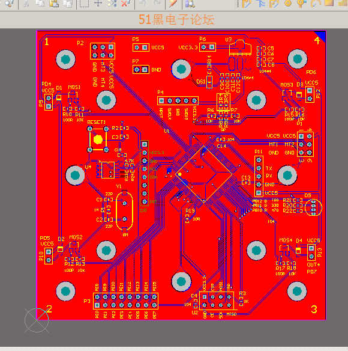Pick the Place Arc tool icon

(316, 3)
